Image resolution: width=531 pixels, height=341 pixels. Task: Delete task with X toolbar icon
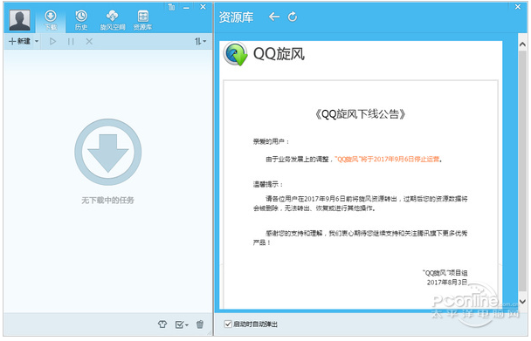[x=89, y=41]
